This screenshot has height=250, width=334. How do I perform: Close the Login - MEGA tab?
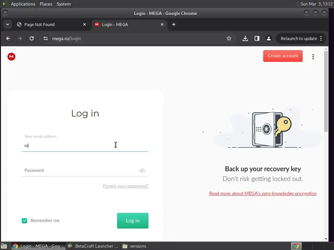tap(162, 24)
